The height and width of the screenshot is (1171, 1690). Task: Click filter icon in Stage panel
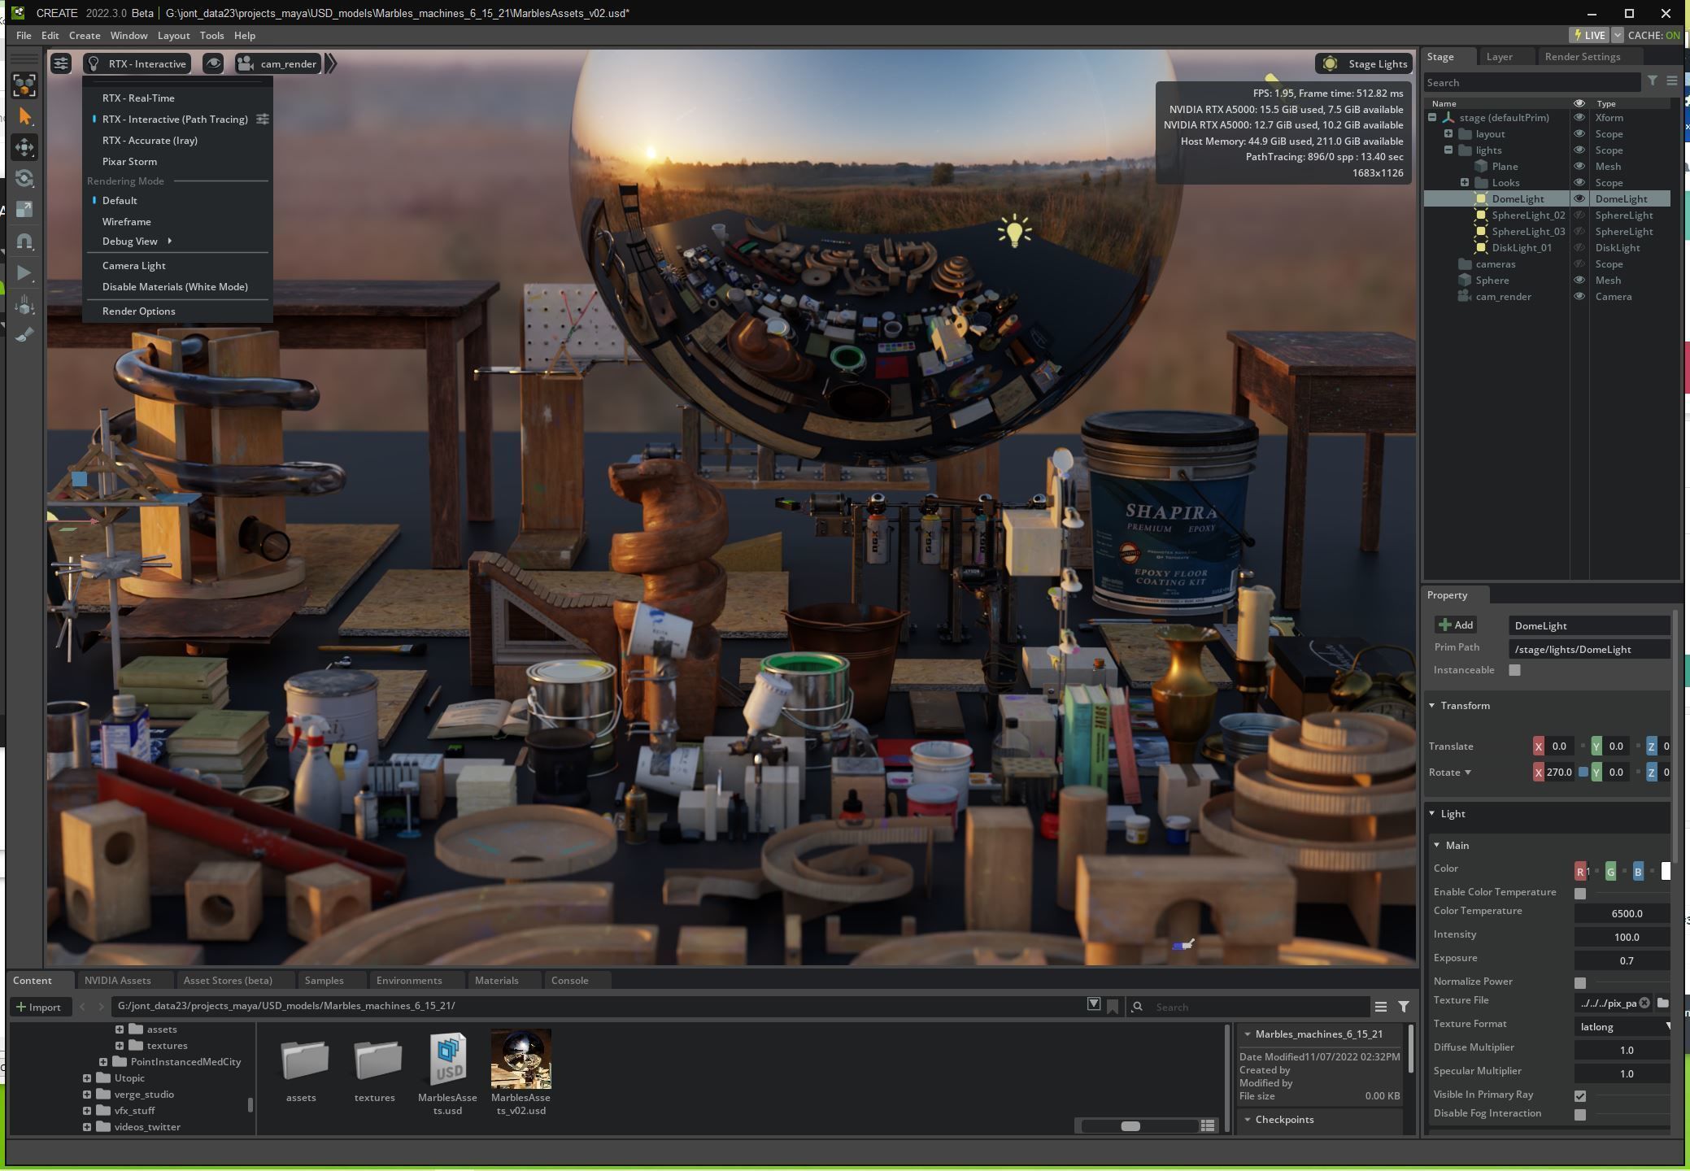(x=1652, y=81)
